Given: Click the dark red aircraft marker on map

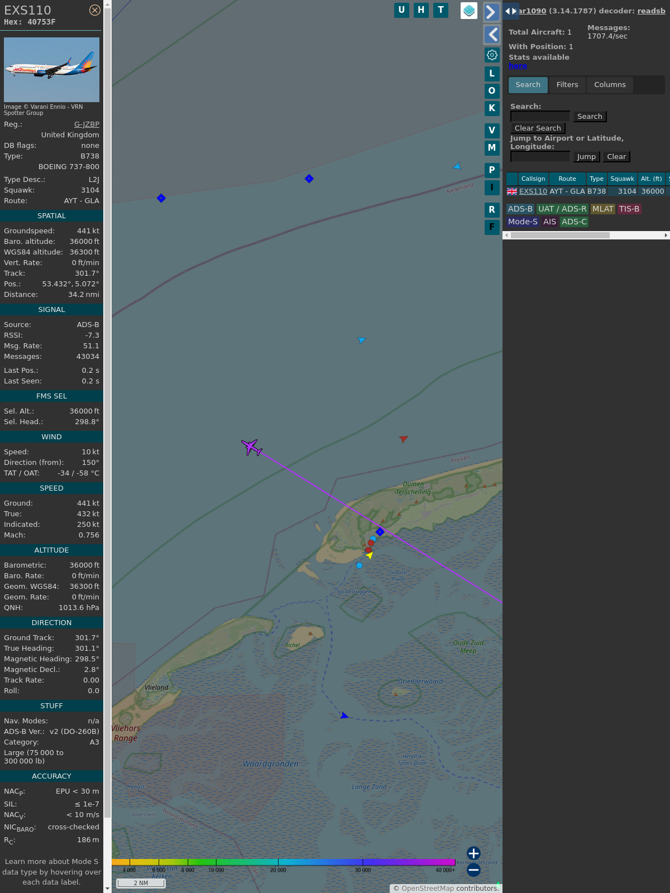Looking at the screenshot, I should [x=403, y=439].
